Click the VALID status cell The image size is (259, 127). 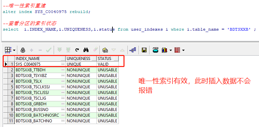[x=108, y=64]
